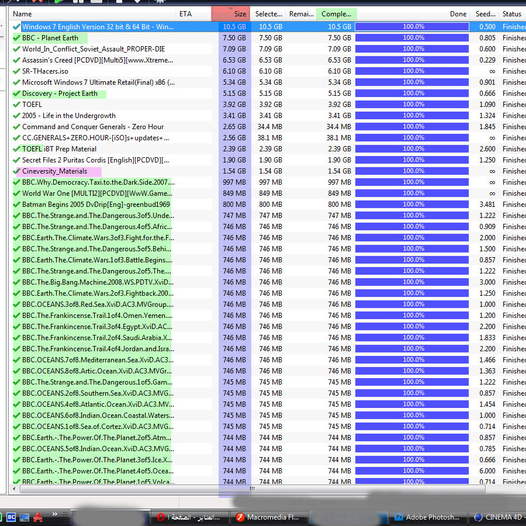Click check icon beside Discovery - Project Earth
This screenshot has width=526, height=526.
(16, 94)
